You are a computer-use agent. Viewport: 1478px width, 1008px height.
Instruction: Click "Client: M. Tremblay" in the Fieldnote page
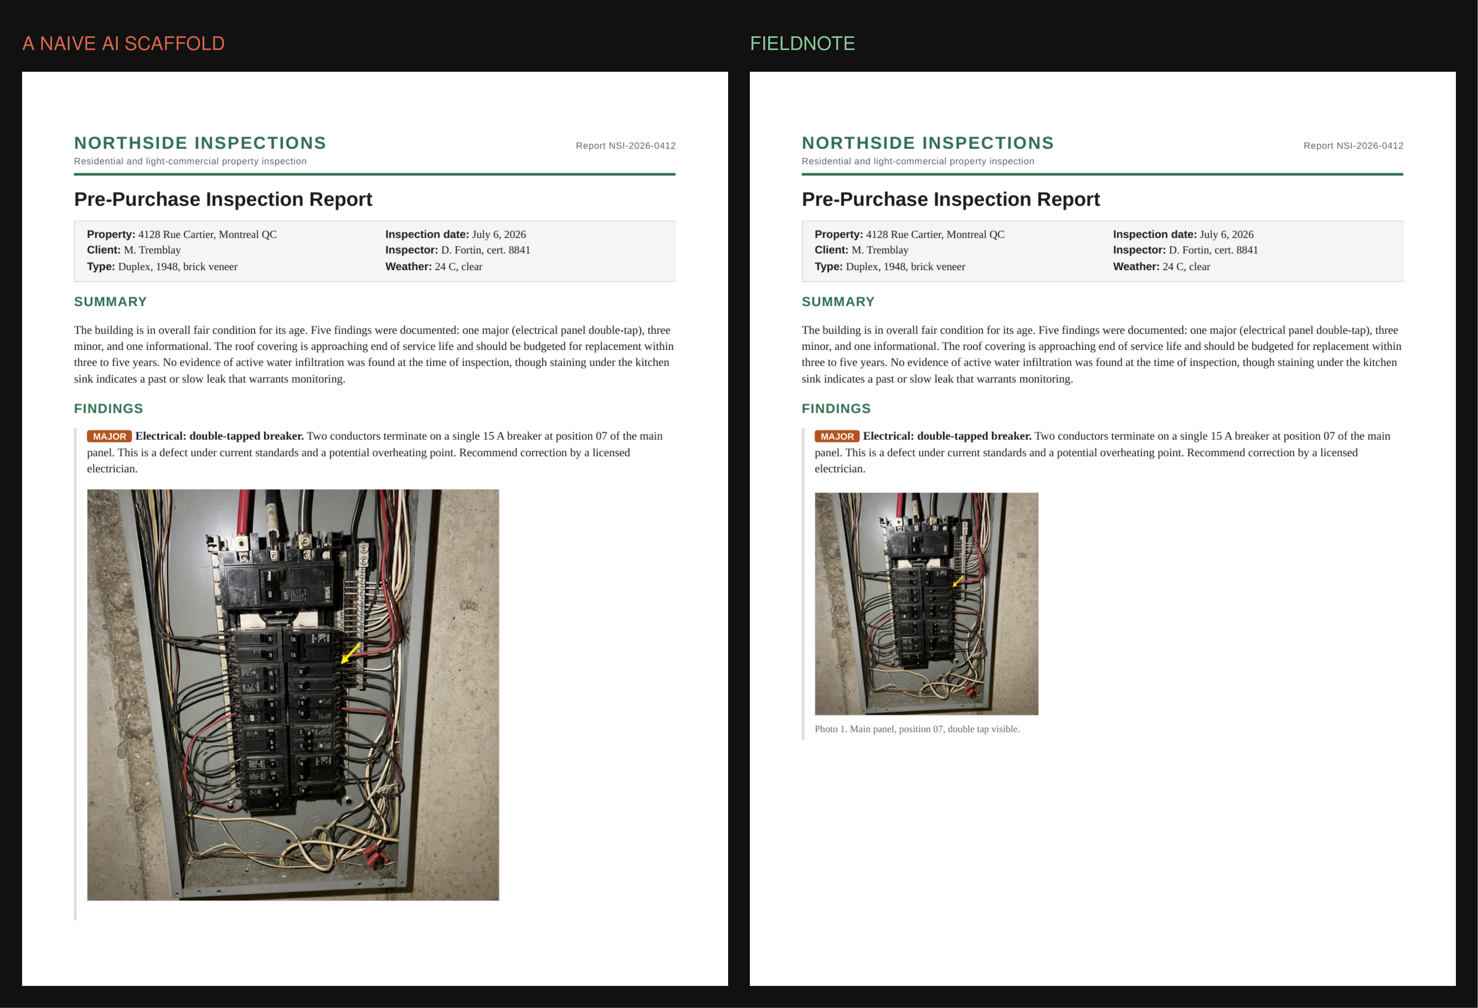click(x=861, y=250)
